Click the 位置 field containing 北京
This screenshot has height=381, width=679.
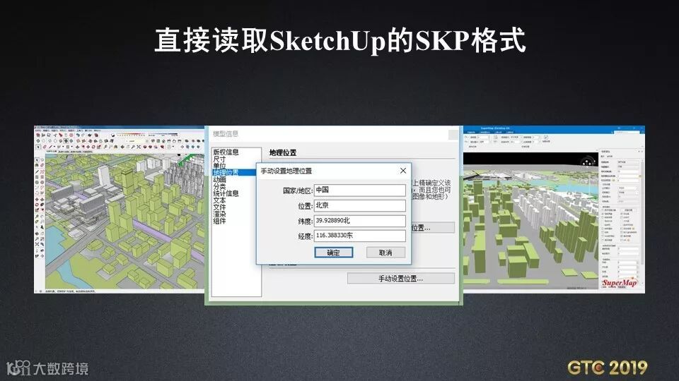(360, 205)
